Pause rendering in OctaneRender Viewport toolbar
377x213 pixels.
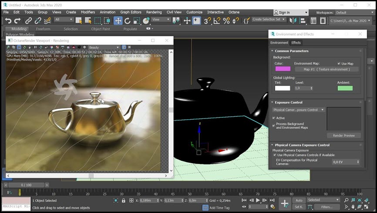click(35, 47)
